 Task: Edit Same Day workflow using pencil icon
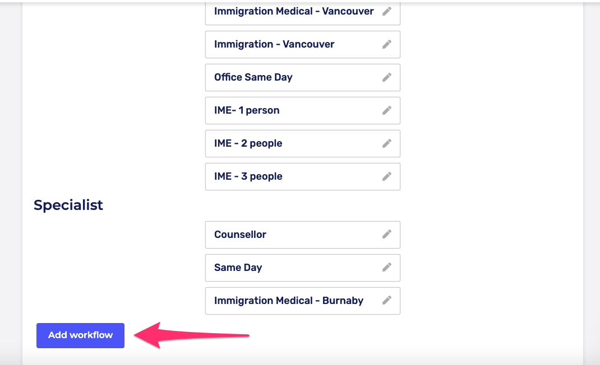[x=387, y=268]
